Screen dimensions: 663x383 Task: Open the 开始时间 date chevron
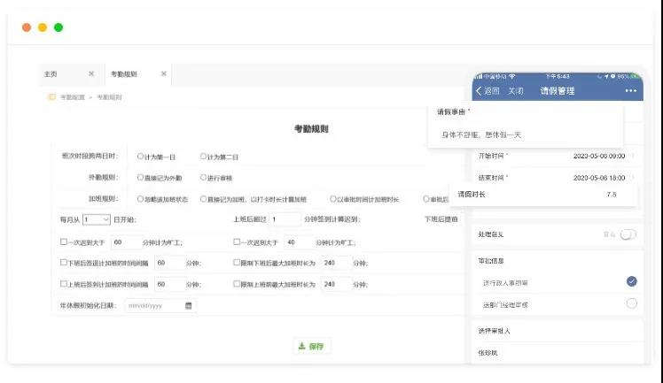tap(633, 156)
